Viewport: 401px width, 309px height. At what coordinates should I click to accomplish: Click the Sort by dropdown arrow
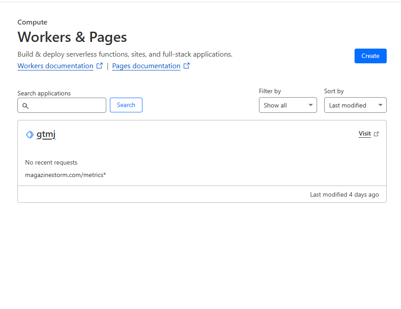[x=380, y=105]
